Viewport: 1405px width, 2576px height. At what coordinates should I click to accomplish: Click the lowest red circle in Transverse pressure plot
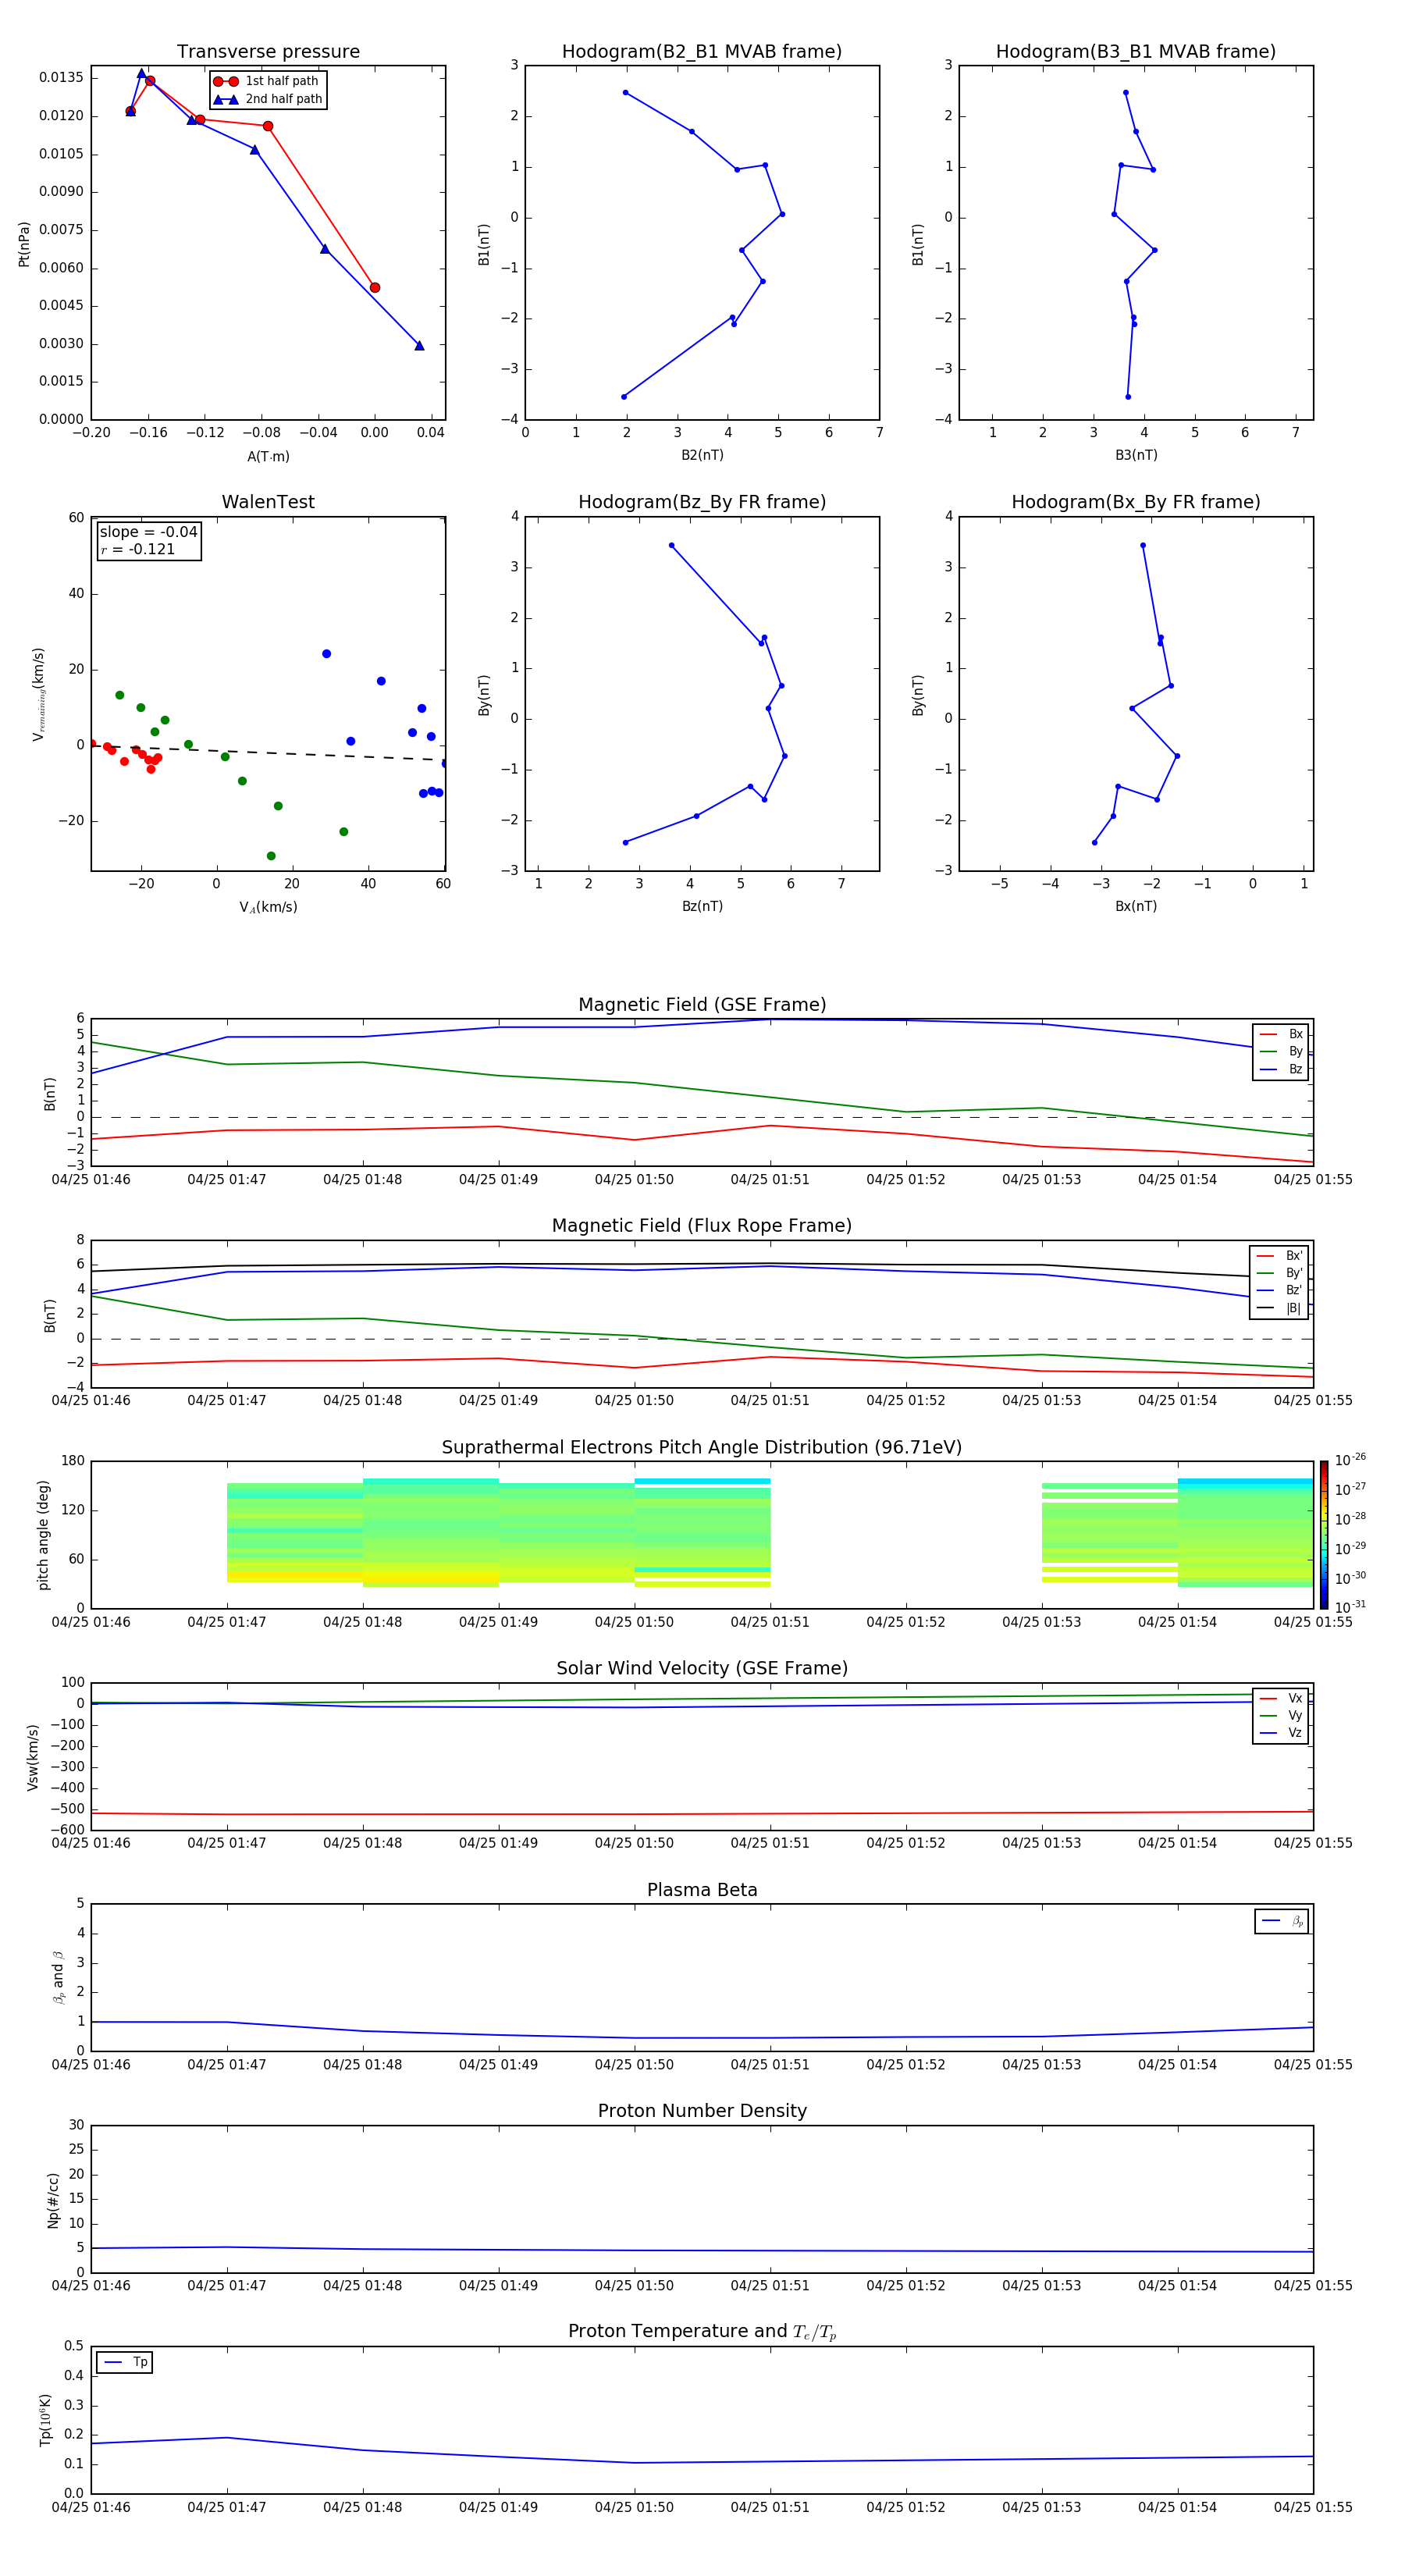[375, 288]
